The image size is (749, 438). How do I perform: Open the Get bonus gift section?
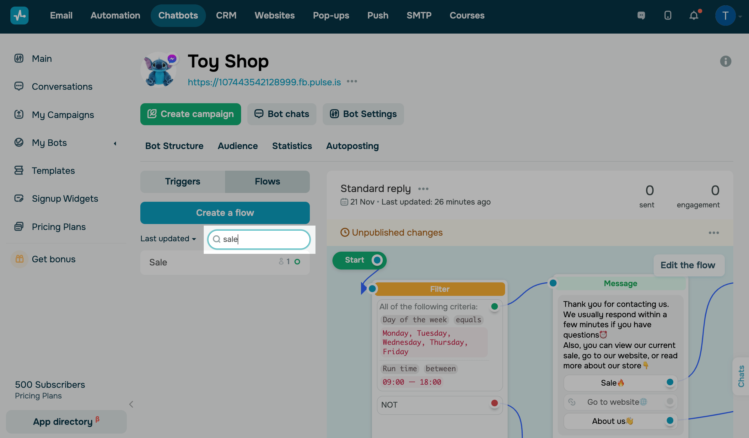pos(54,259)
